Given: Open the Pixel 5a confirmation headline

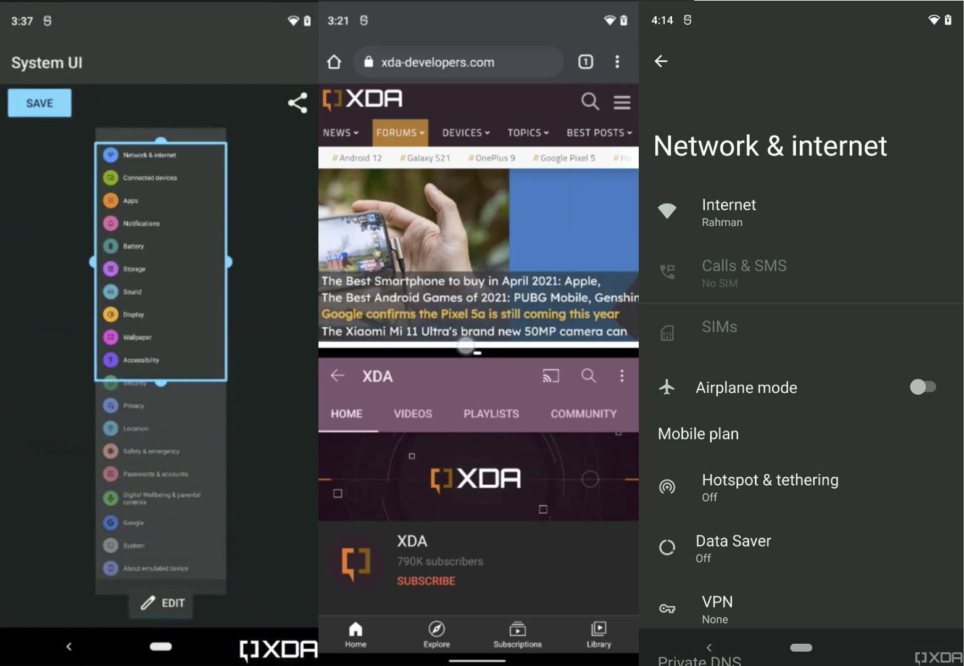Looking at the screenshot, I should pyautogui.click(x=470, y=314).
